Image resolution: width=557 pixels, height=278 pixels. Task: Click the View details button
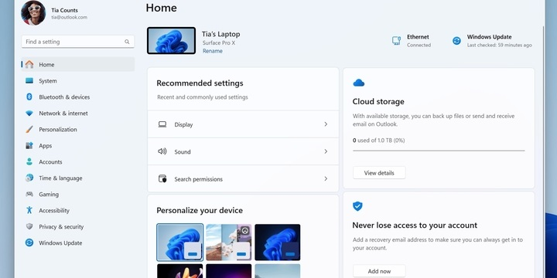click(x=379, y=173)
